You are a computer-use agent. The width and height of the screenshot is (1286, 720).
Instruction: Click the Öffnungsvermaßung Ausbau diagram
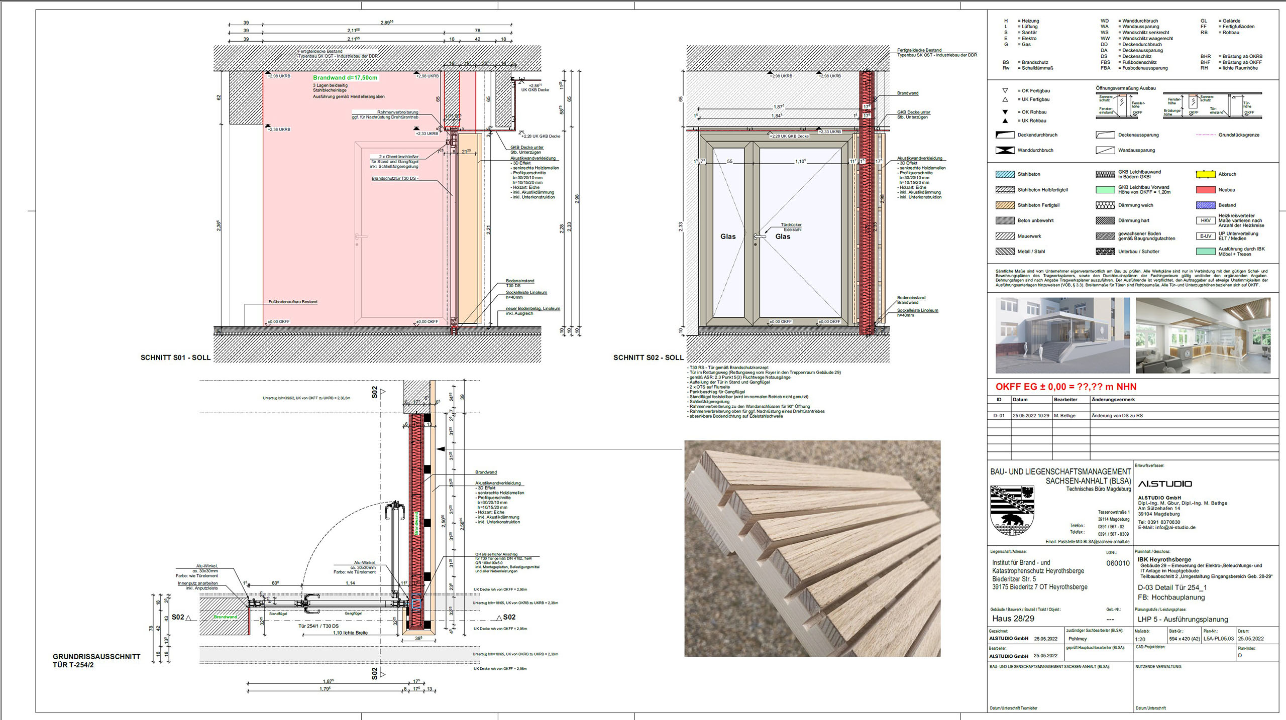pyautogui.click(x=1178, y=106)
